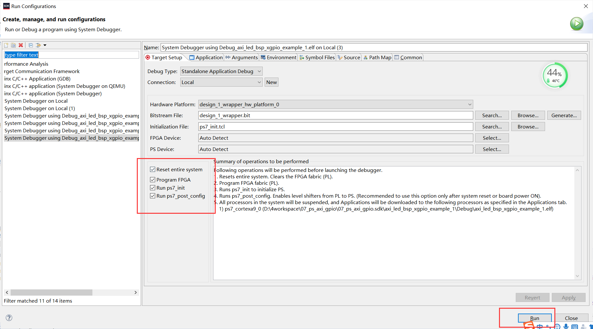Open the Hardware Platform dropdown
This screenshot has height=329, width=593.
pos(335,104)
